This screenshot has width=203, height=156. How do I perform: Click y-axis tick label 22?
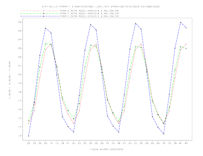(x=19, y=57)
